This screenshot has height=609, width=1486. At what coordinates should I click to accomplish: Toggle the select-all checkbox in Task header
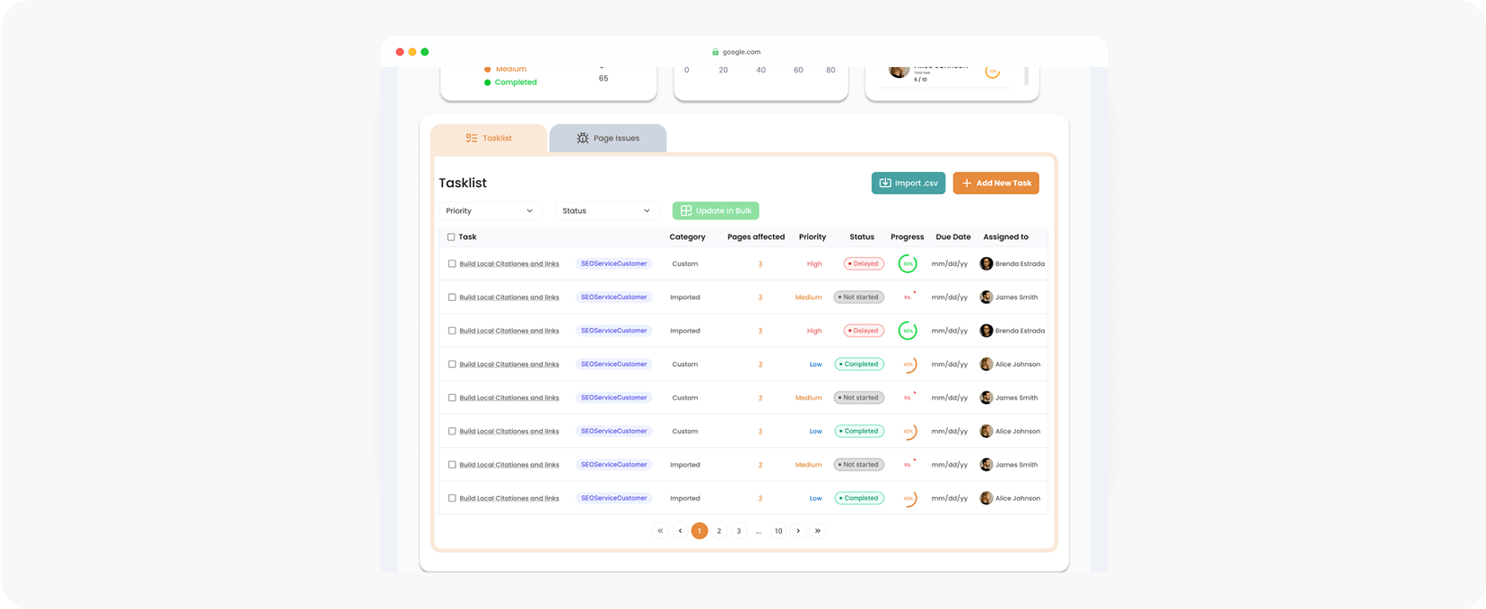click(x=451, y=237)
